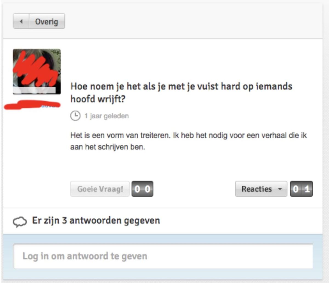
Task: Click the clock icon beside the timestamp
Action: (x=75, y=116)
